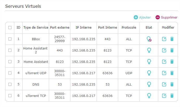Toggle the DNS entry state bulb

[x=149, y=84]
